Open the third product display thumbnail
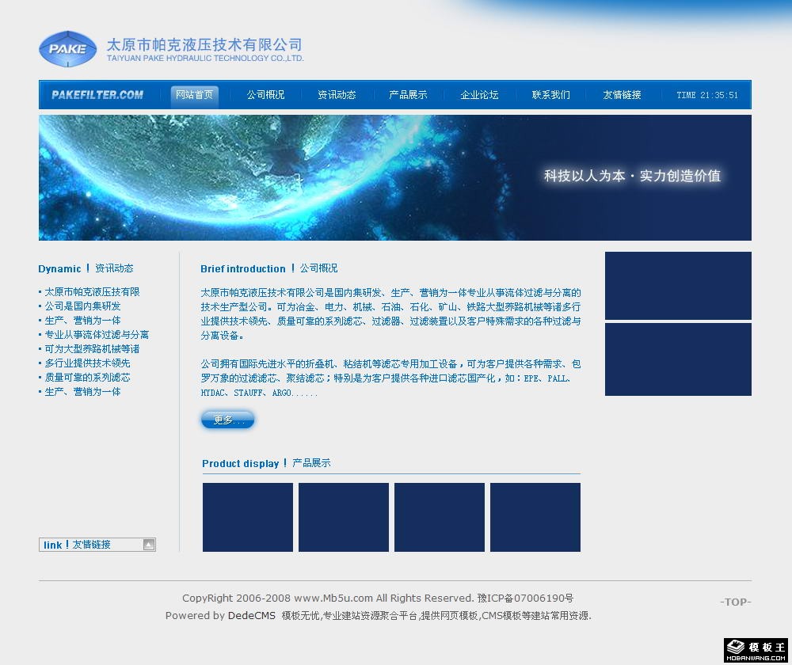Screen dimensions: 792x665 coord(440,517)
